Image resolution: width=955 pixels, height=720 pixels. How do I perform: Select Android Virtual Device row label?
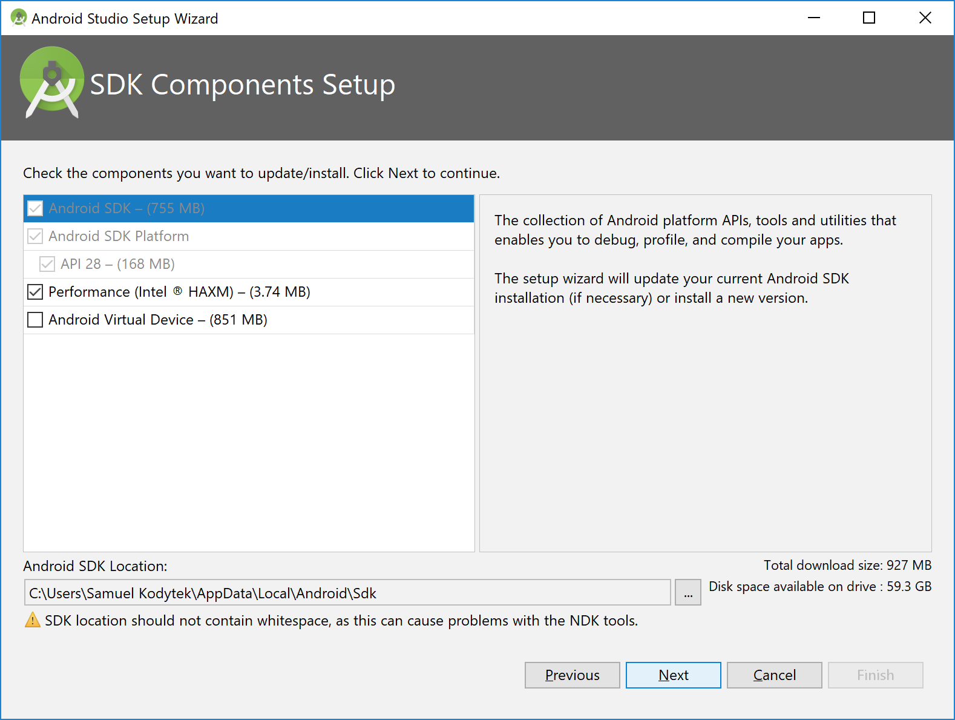click(x=158, y=320)
